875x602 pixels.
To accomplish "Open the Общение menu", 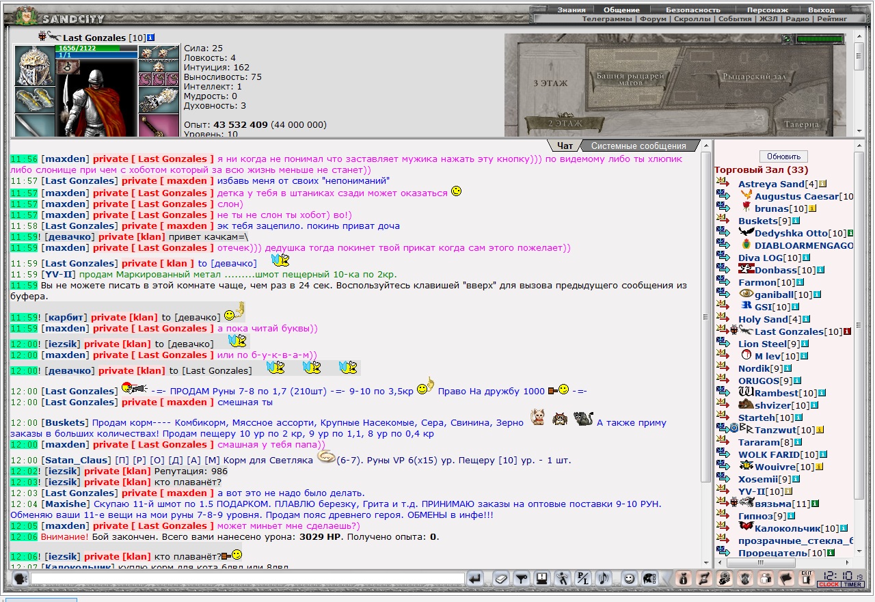I will (621, 10).
